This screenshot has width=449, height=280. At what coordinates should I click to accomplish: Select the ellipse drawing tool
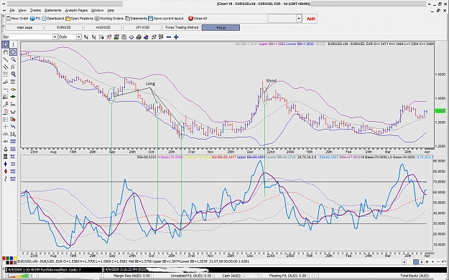pos(13,52)
